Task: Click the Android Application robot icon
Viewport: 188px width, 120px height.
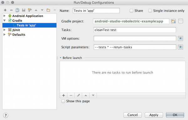Action: [10, 16]
